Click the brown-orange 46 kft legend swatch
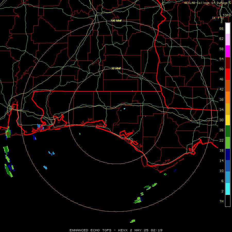 tap(228, 86)
